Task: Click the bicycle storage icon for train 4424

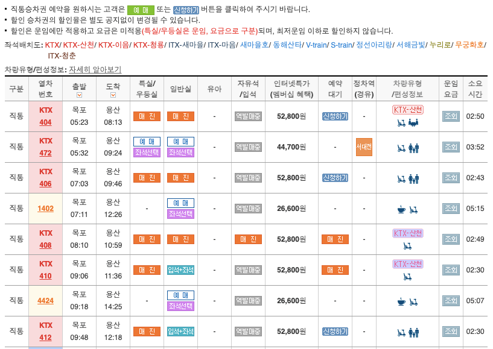Action: (x=413, y=302)
